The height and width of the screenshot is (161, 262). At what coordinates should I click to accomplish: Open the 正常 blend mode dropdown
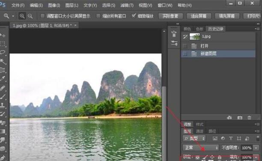pyautogui.click(x=200, y=148)
